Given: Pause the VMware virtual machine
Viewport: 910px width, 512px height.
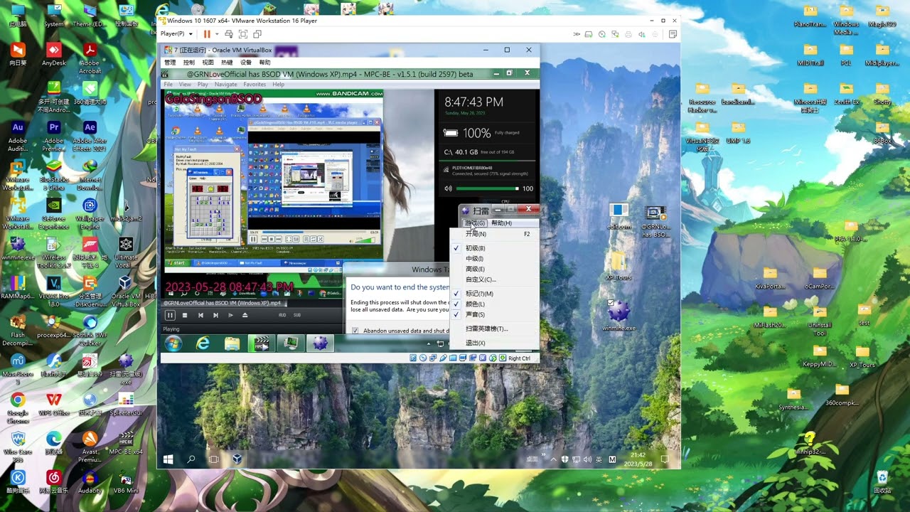Looking at the screenshot, I should 207,34.
